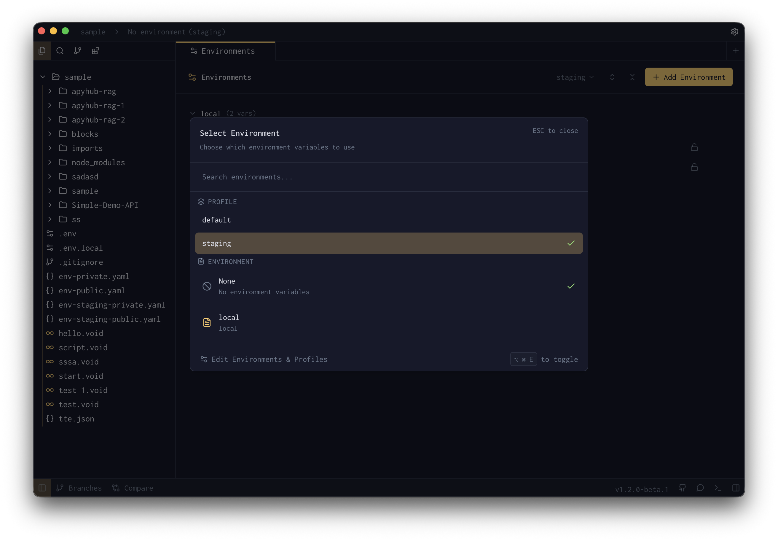
Task: Toggle the right panel layout icon
Action: pos(735,488)
